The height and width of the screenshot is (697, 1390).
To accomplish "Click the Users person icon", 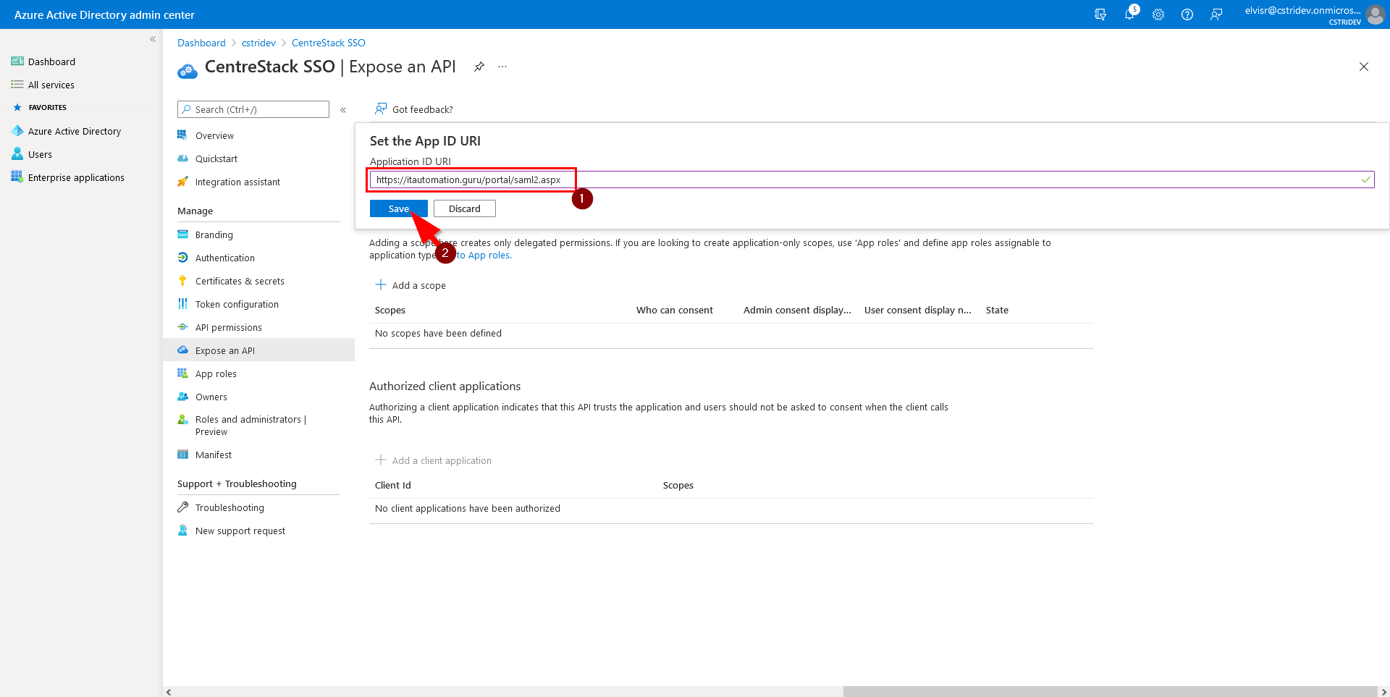I will pos(17,154).
